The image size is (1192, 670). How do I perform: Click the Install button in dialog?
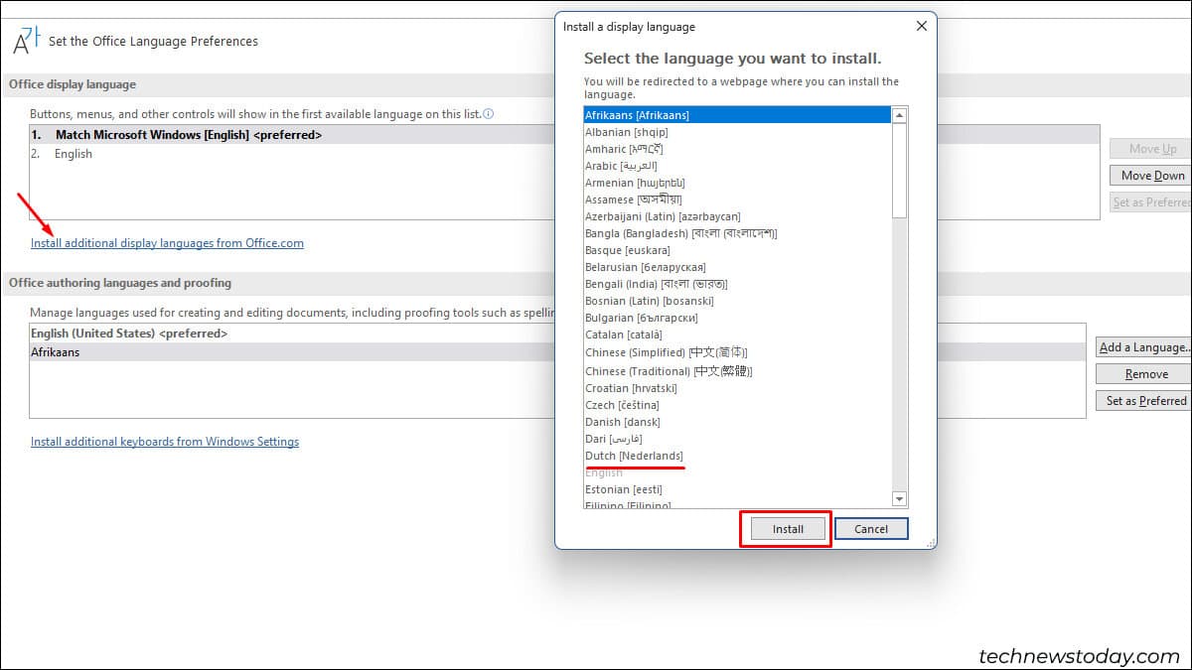(789, 529)
